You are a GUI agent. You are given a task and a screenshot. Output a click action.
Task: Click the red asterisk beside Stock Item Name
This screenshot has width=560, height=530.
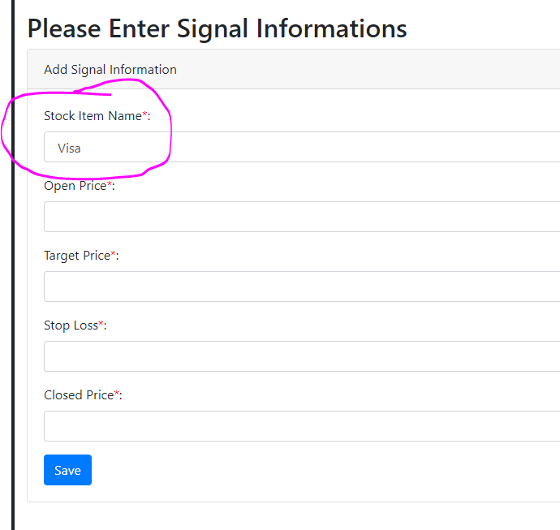[x=145, y=115]
